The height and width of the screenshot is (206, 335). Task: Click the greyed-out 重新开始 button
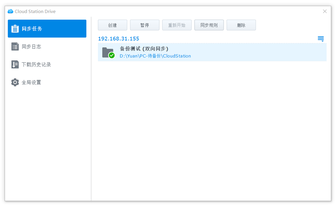point(177,25)
